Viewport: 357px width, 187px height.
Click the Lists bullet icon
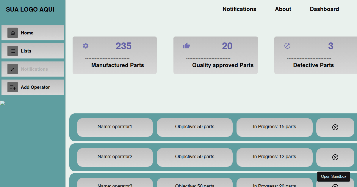pos(12,51)
